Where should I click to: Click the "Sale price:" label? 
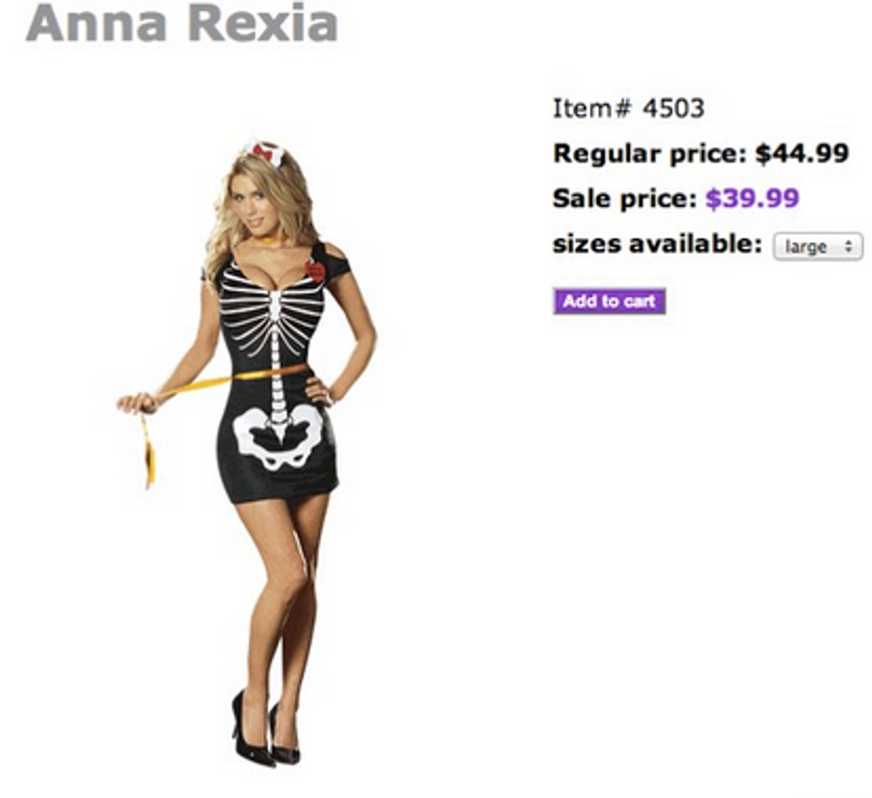click(625, 198)
